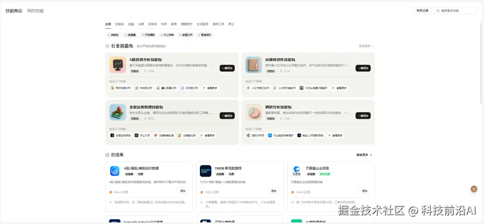Viewport: 484px width, 224px height.
Task: Open the 行业趋势深度调研 skill chip
Action: point(281,135)
